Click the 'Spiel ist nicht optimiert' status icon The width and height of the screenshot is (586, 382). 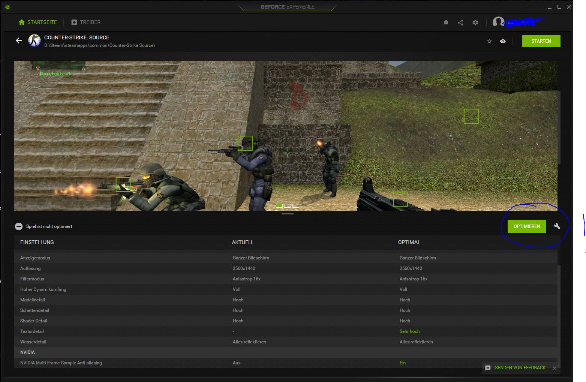coord(19,226)
